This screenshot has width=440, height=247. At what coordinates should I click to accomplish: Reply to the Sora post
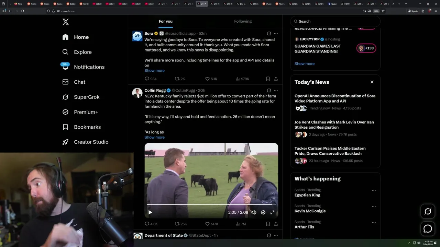tap(150, 79)
